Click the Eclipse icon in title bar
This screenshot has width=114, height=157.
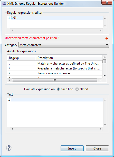click(4, 4)
